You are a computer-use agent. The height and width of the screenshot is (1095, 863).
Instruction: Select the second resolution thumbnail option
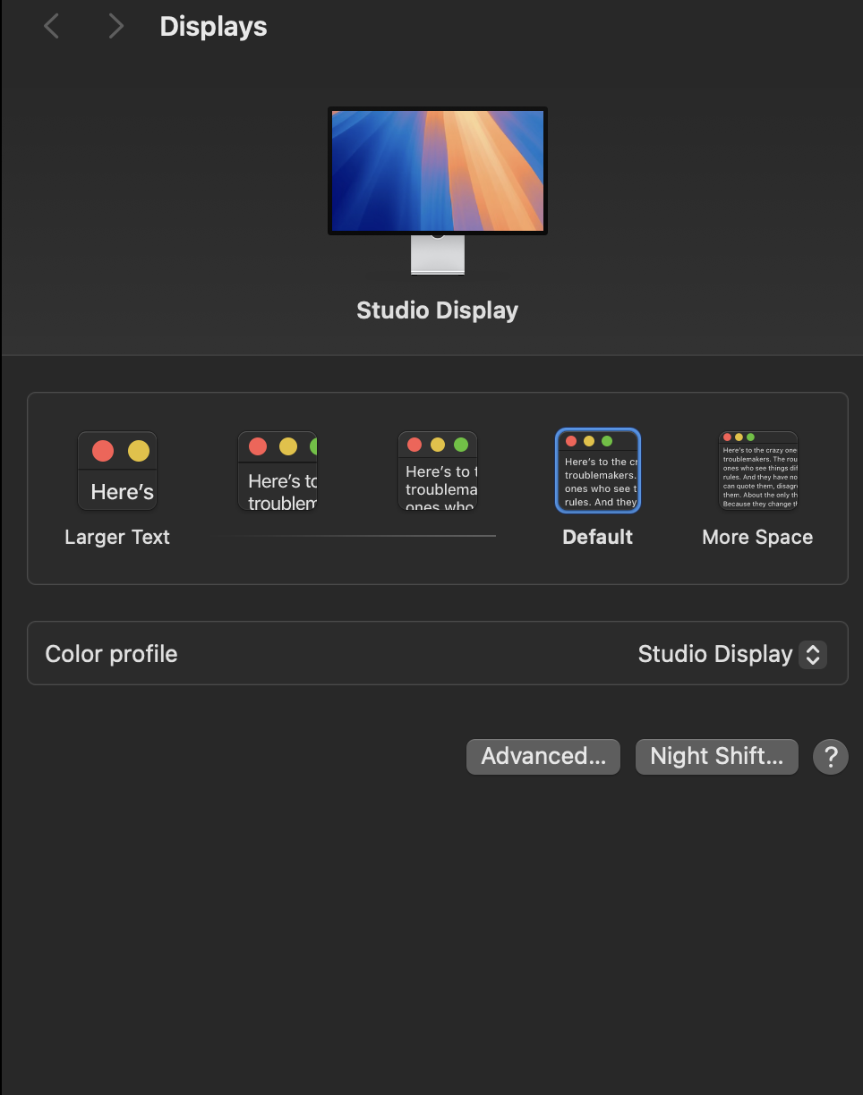point(278,471)
